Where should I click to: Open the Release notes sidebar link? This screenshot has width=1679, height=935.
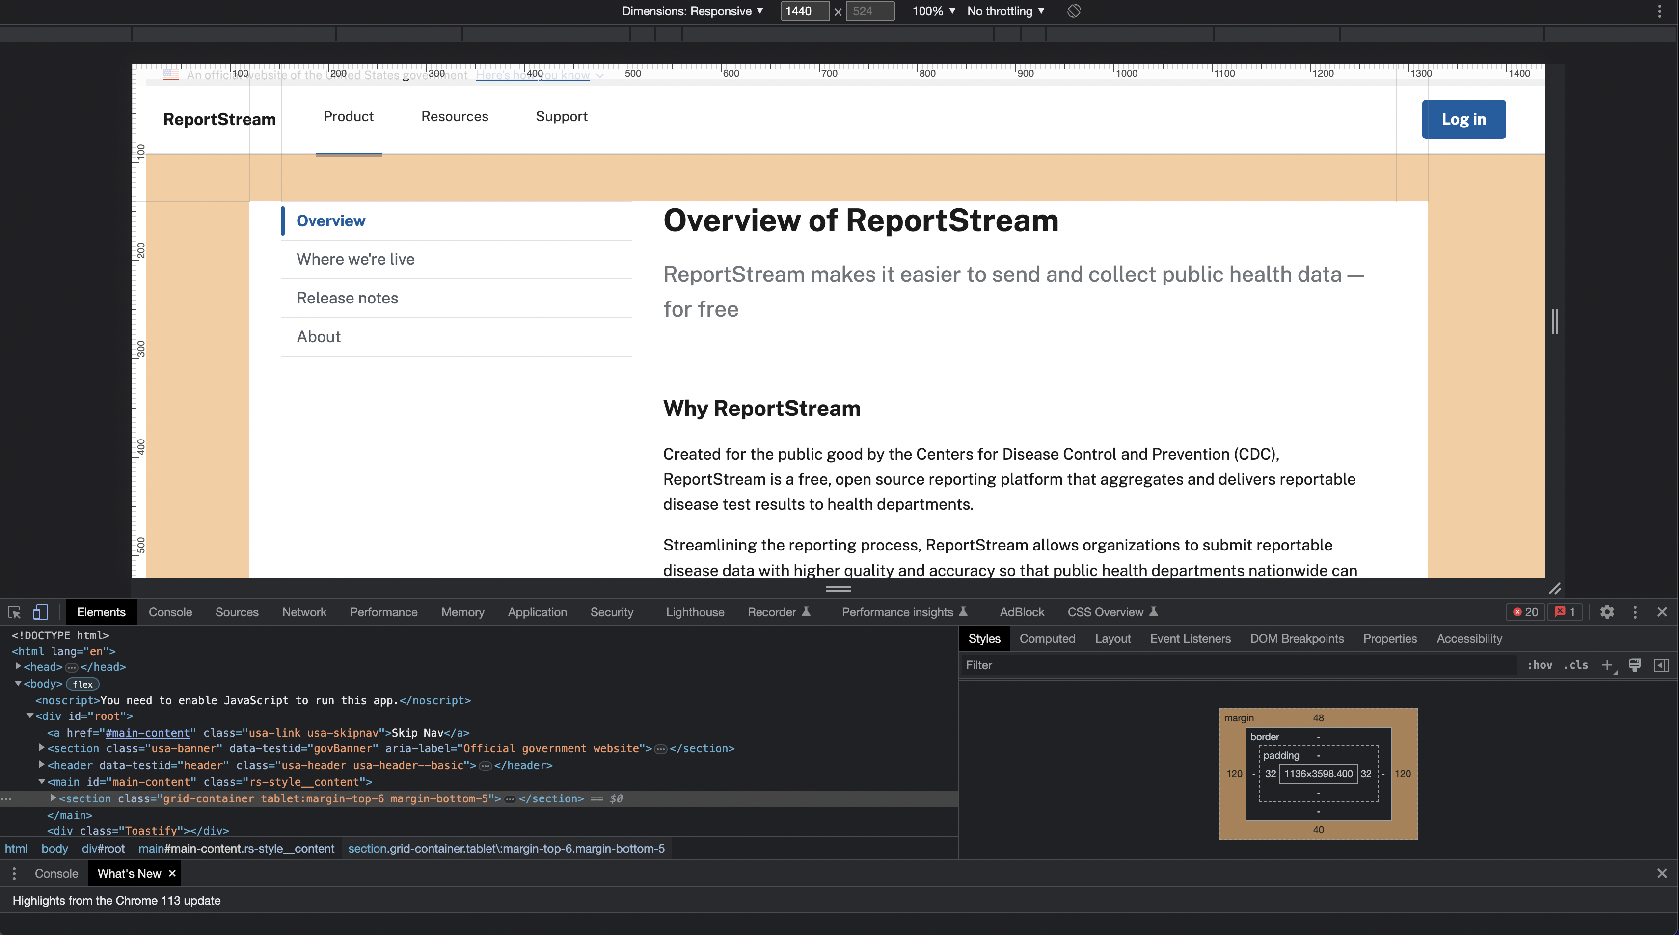point(347,298)
